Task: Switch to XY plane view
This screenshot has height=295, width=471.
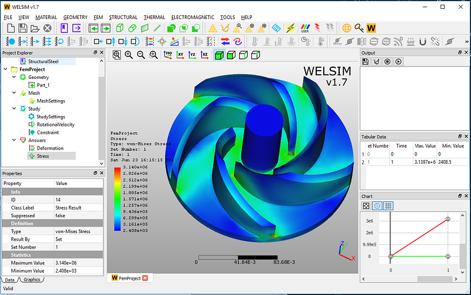Action: pos(180,55)
